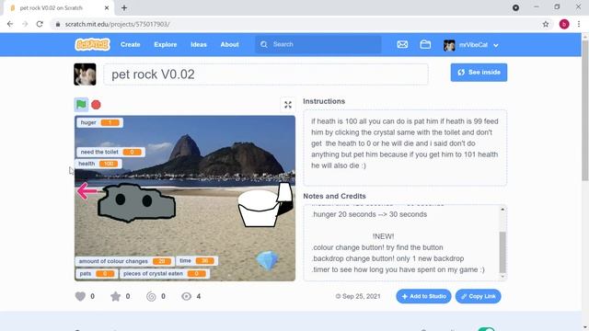The height and width of the screenshot is (331, 589).
Task: Click the Add to Studio button
Action: (423, 296)
